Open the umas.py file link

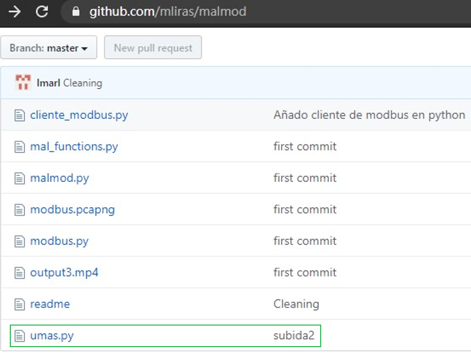pyautogui.click(x=52, y=335)
